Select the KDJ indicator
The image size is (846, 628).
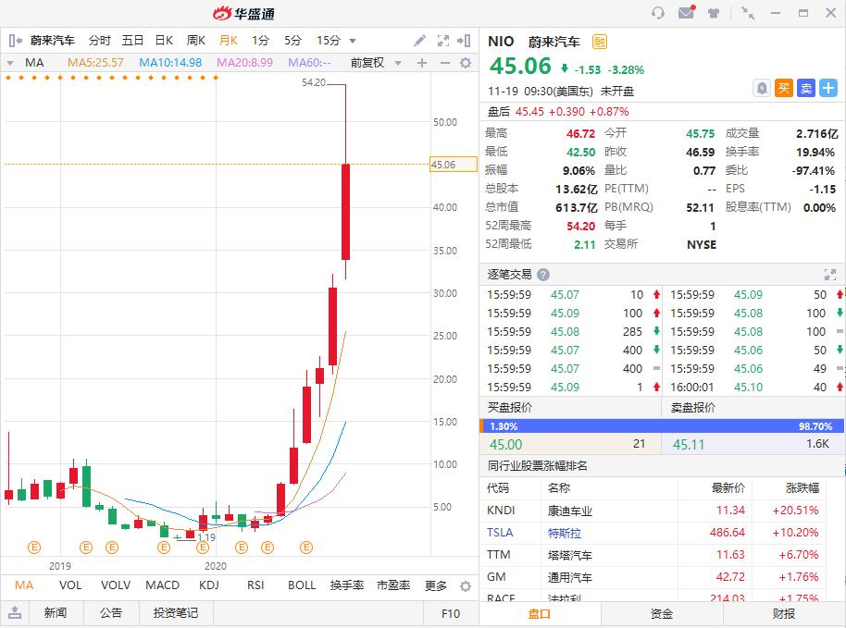coord(209,585)
